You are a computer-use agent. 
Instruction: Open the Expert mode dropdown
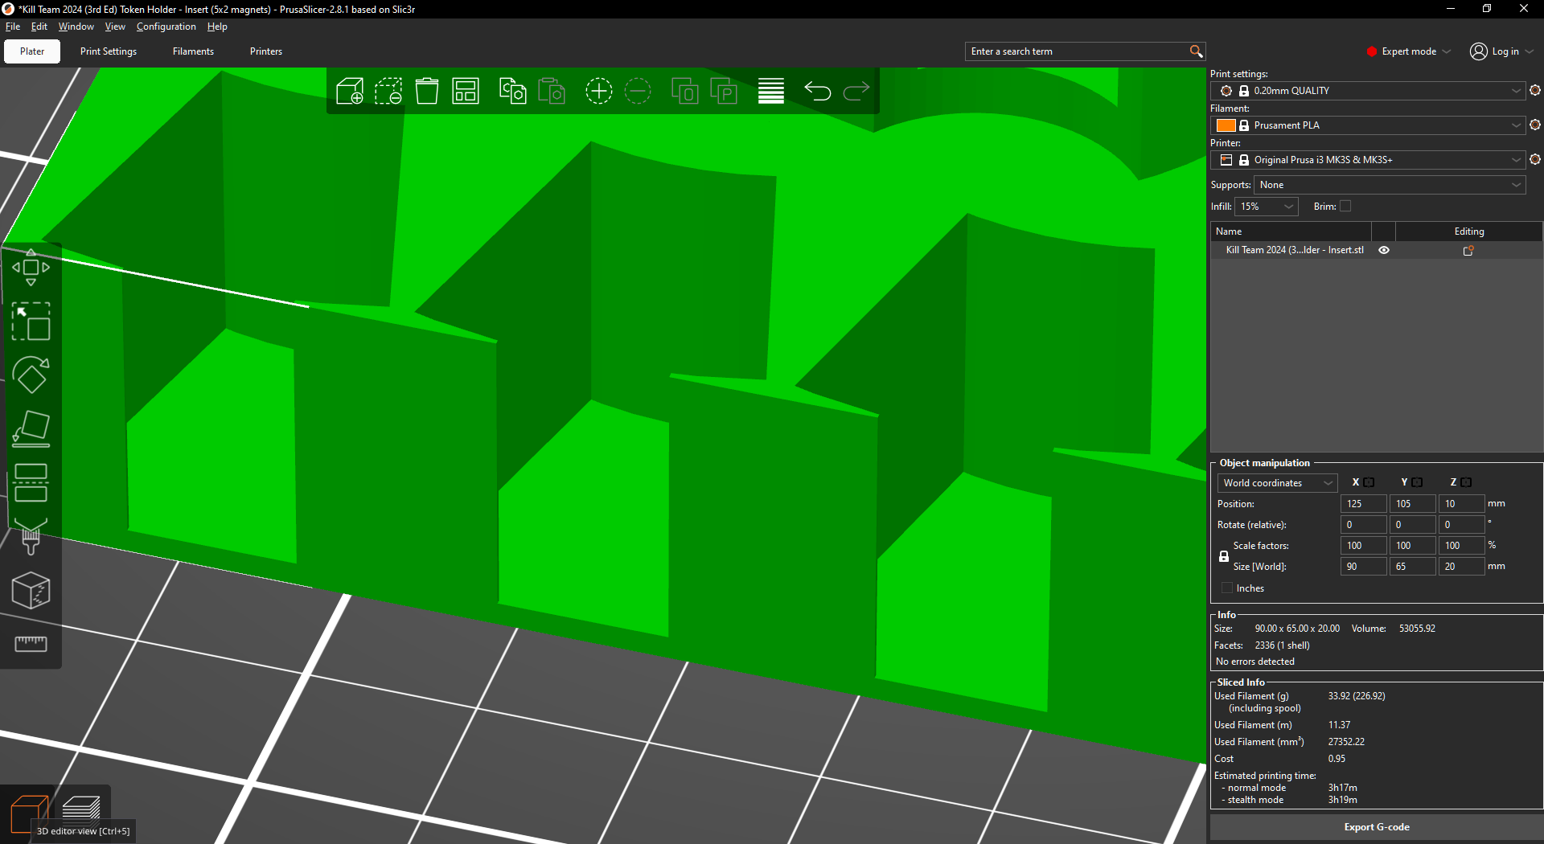[1409, 51]
